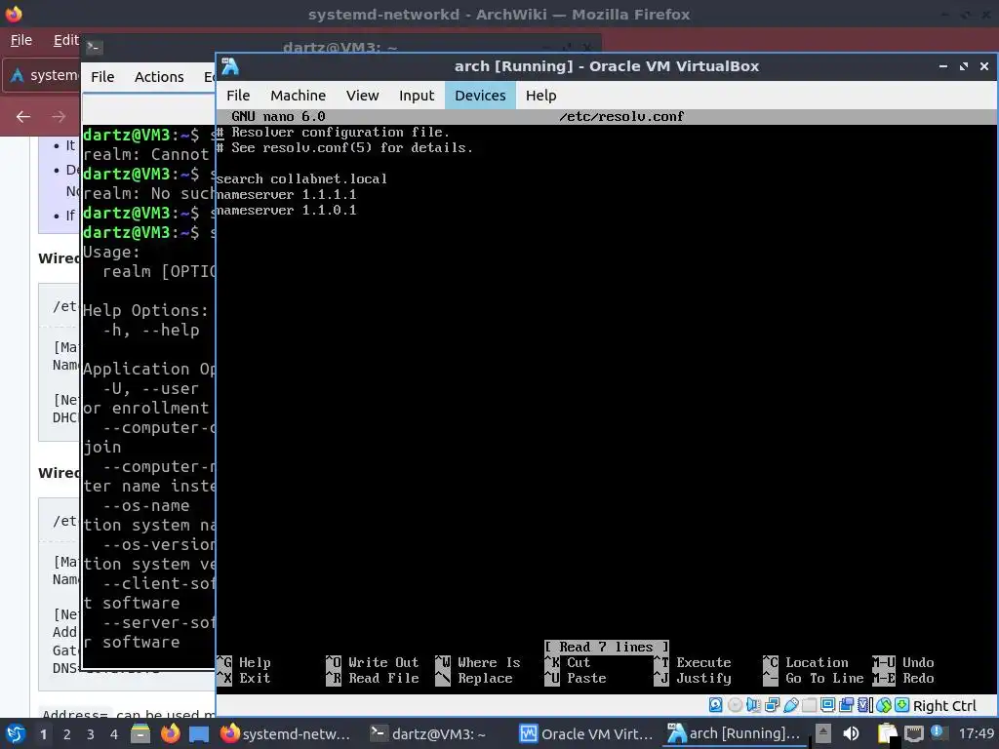Open the terminal window's File menu
Screen dimensions: 999x749
[x=102, y=77]
